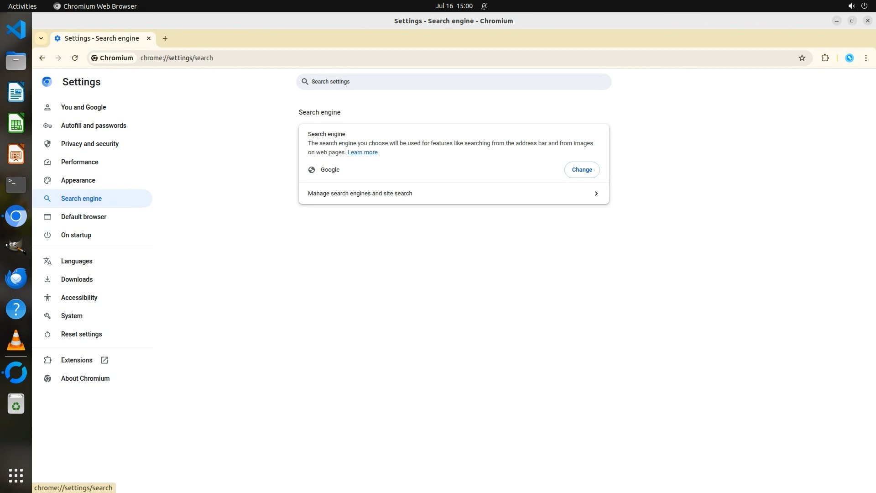Viewport: 876px width, 493px height.
Task: Expand the tab search dropdown arrow
Action: 41,38
